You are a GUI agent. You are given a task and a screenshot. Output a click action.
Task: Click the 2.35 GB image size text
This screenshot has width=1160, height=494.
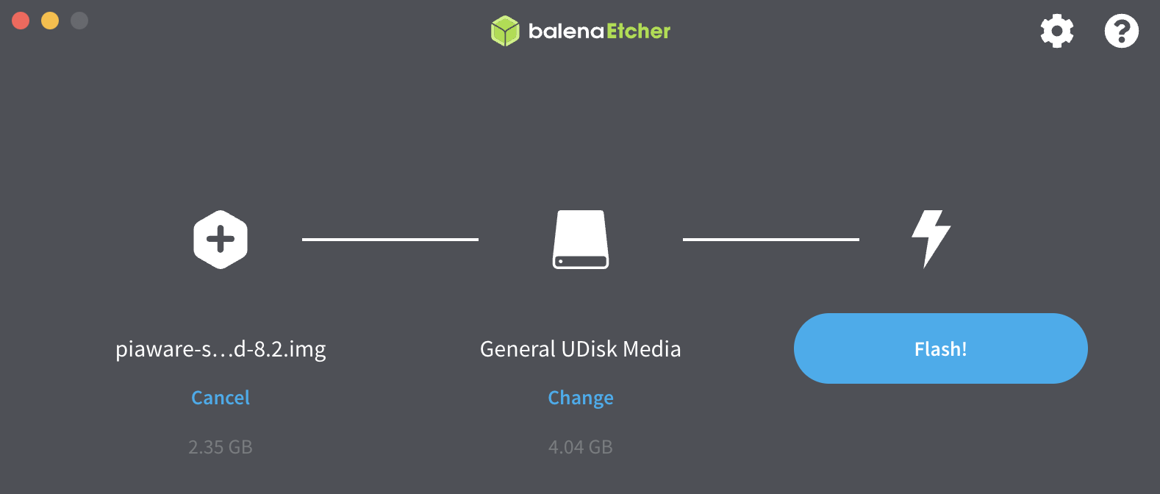point(221,447)
